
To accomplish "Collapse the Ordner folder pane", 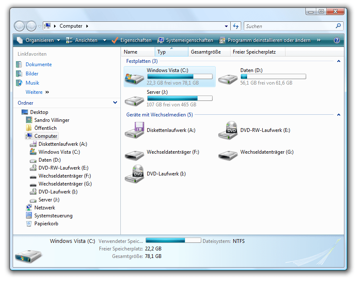I will point(115,103).
